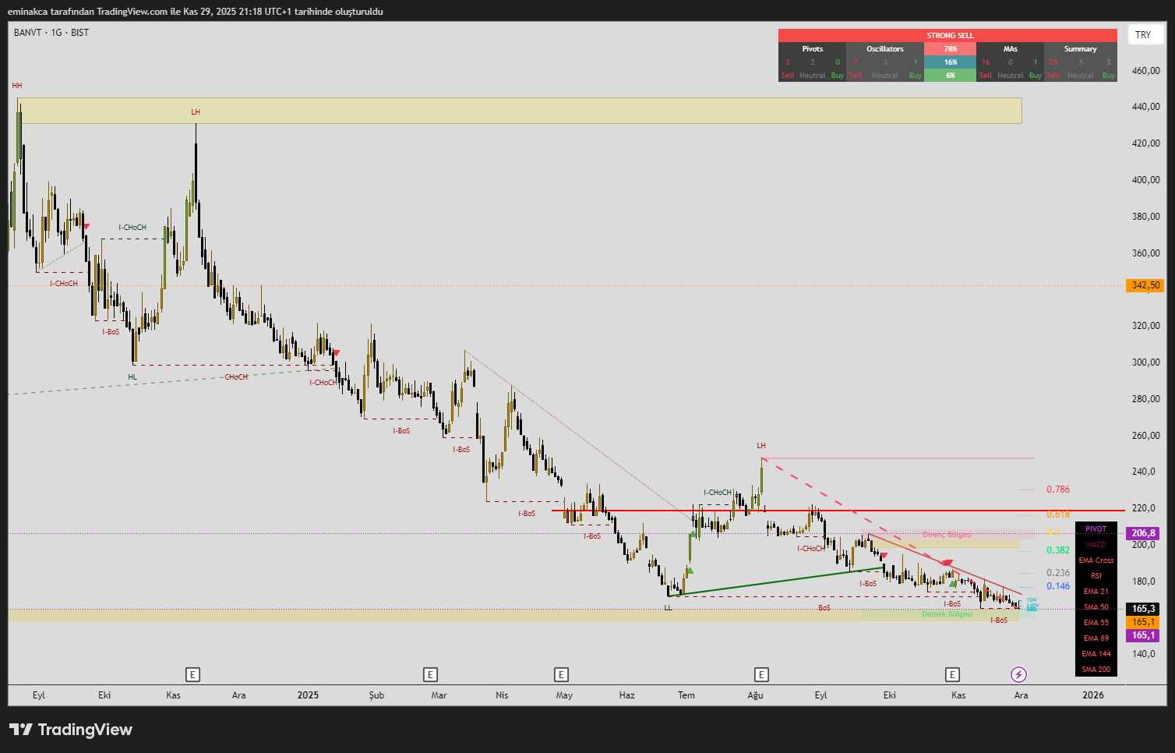Image resolution: width=1175 pixels, height=753 pixels.
Task: Click the purple lightning bolt event icon
Action: coord(1018,674)
